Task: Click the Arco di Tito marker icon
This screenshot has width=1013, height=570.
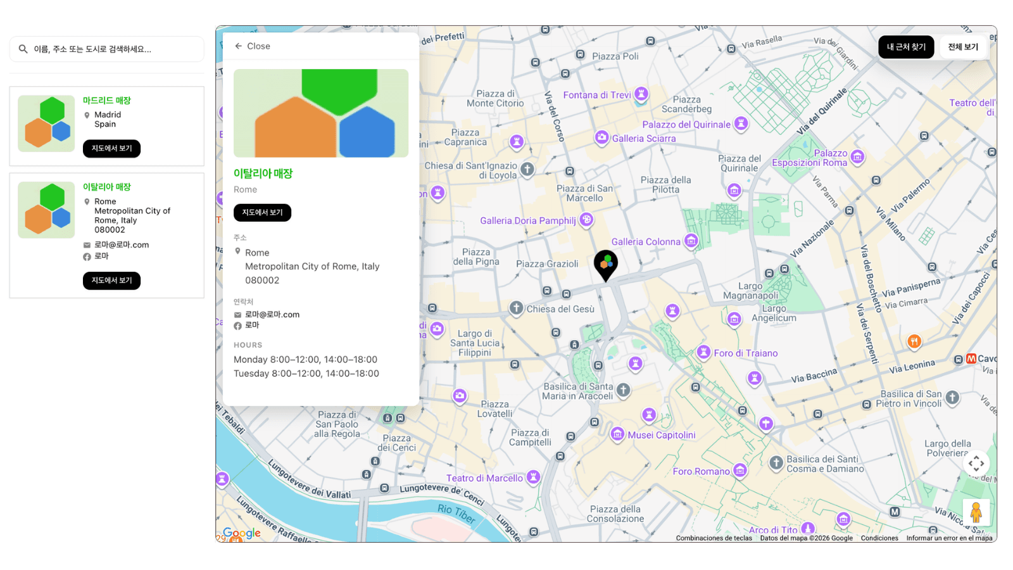Action: pos(808,528)
